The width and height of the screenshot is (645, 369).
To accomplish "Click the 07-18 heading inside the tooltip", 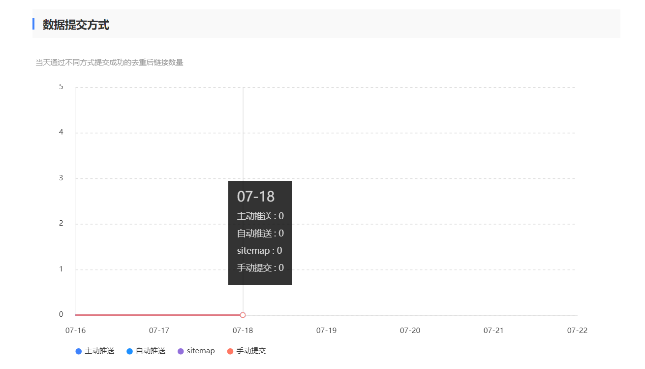I will [x=255, y=197].
